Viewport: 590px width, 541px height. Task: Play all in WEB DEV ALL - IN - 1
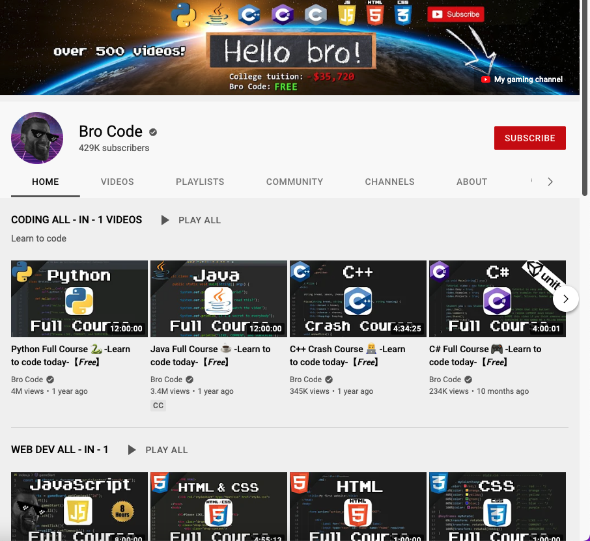click(x=158, y=450)
